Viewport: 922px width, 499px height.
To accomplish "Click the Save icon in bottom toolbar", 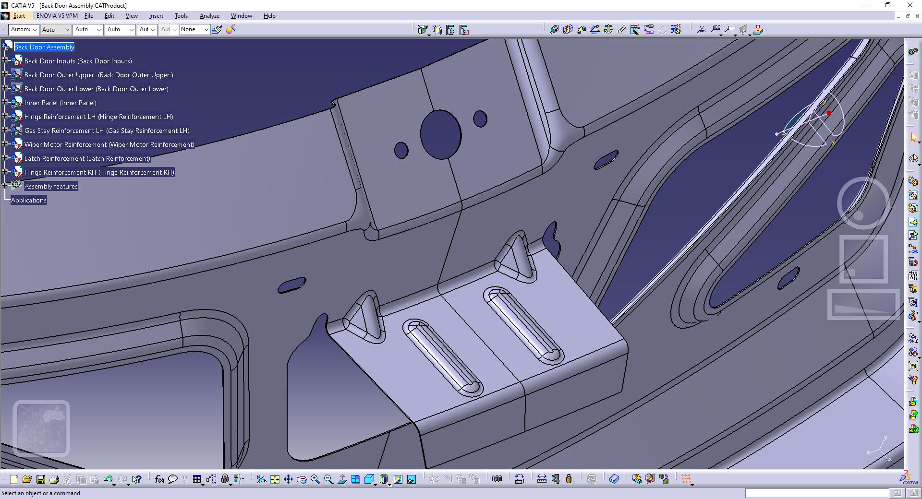I will pyautogui.click(x=41, y=479).
